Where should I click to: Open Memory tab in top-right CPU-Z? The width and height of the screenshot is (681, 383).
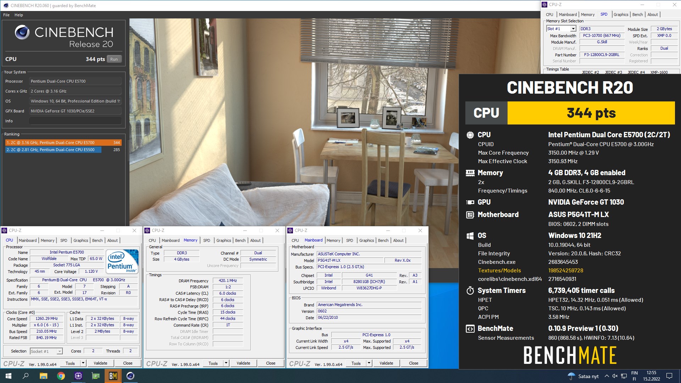pyautogui.click(x=588, y=15)
